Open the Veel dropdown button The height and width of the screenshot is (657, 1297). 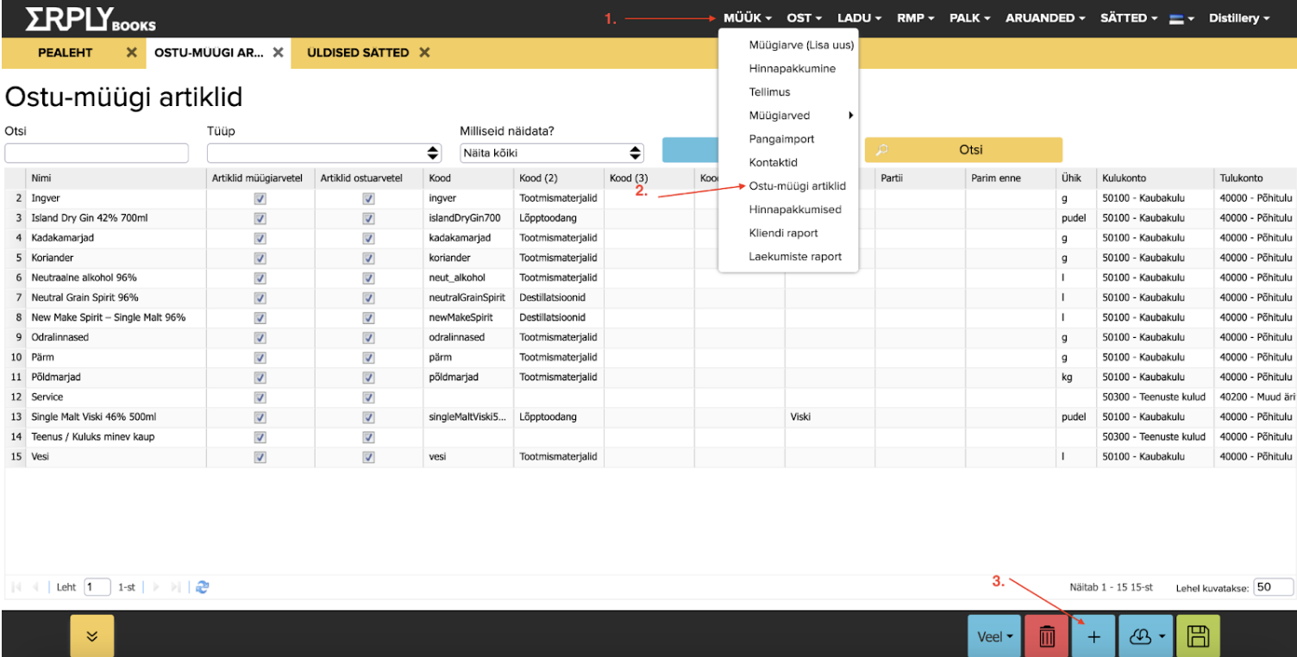click(994, 636)
